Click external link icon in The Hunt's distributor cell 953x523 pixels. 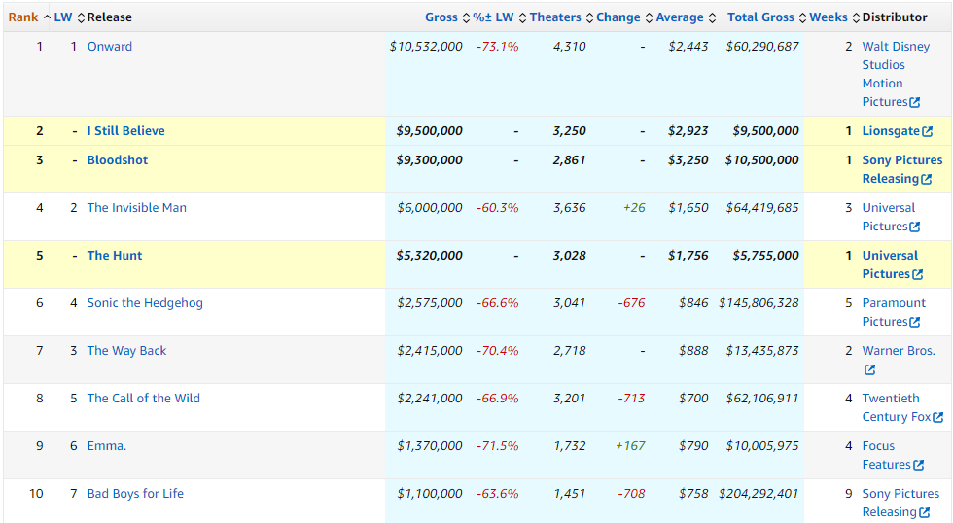(x=917, y=275)
